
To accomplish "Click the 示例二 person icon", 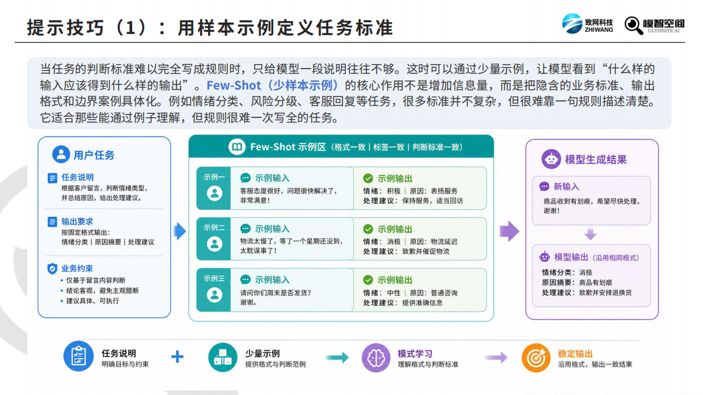I will click(214, 244).
